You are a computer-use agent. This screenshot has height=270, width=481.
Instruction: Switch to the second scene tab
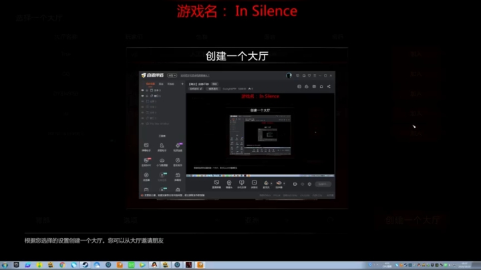coord(161,84)
